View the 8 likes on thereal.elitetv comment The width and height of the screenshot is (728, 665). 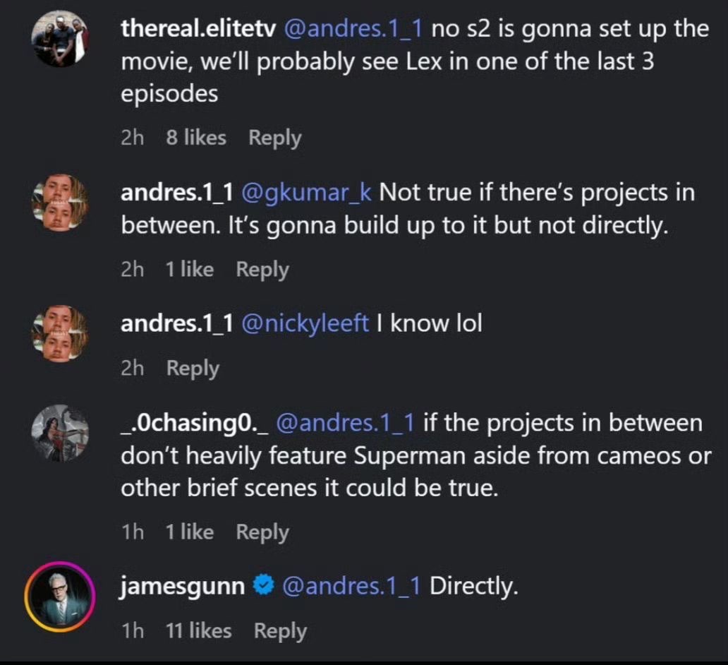point(196,138)
